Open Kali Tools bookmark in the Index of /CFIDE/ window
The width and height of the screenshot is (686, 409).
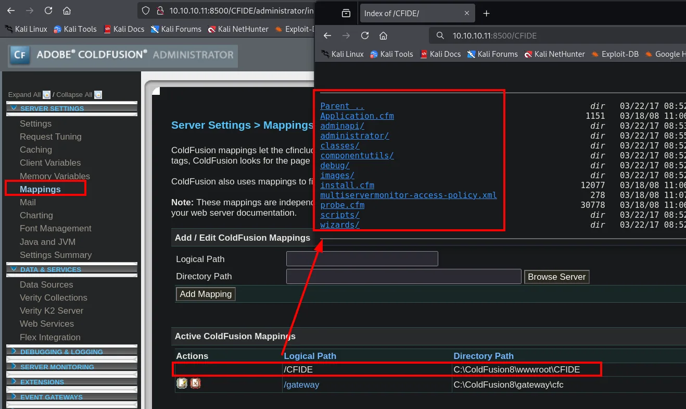(x=391, y=54)
